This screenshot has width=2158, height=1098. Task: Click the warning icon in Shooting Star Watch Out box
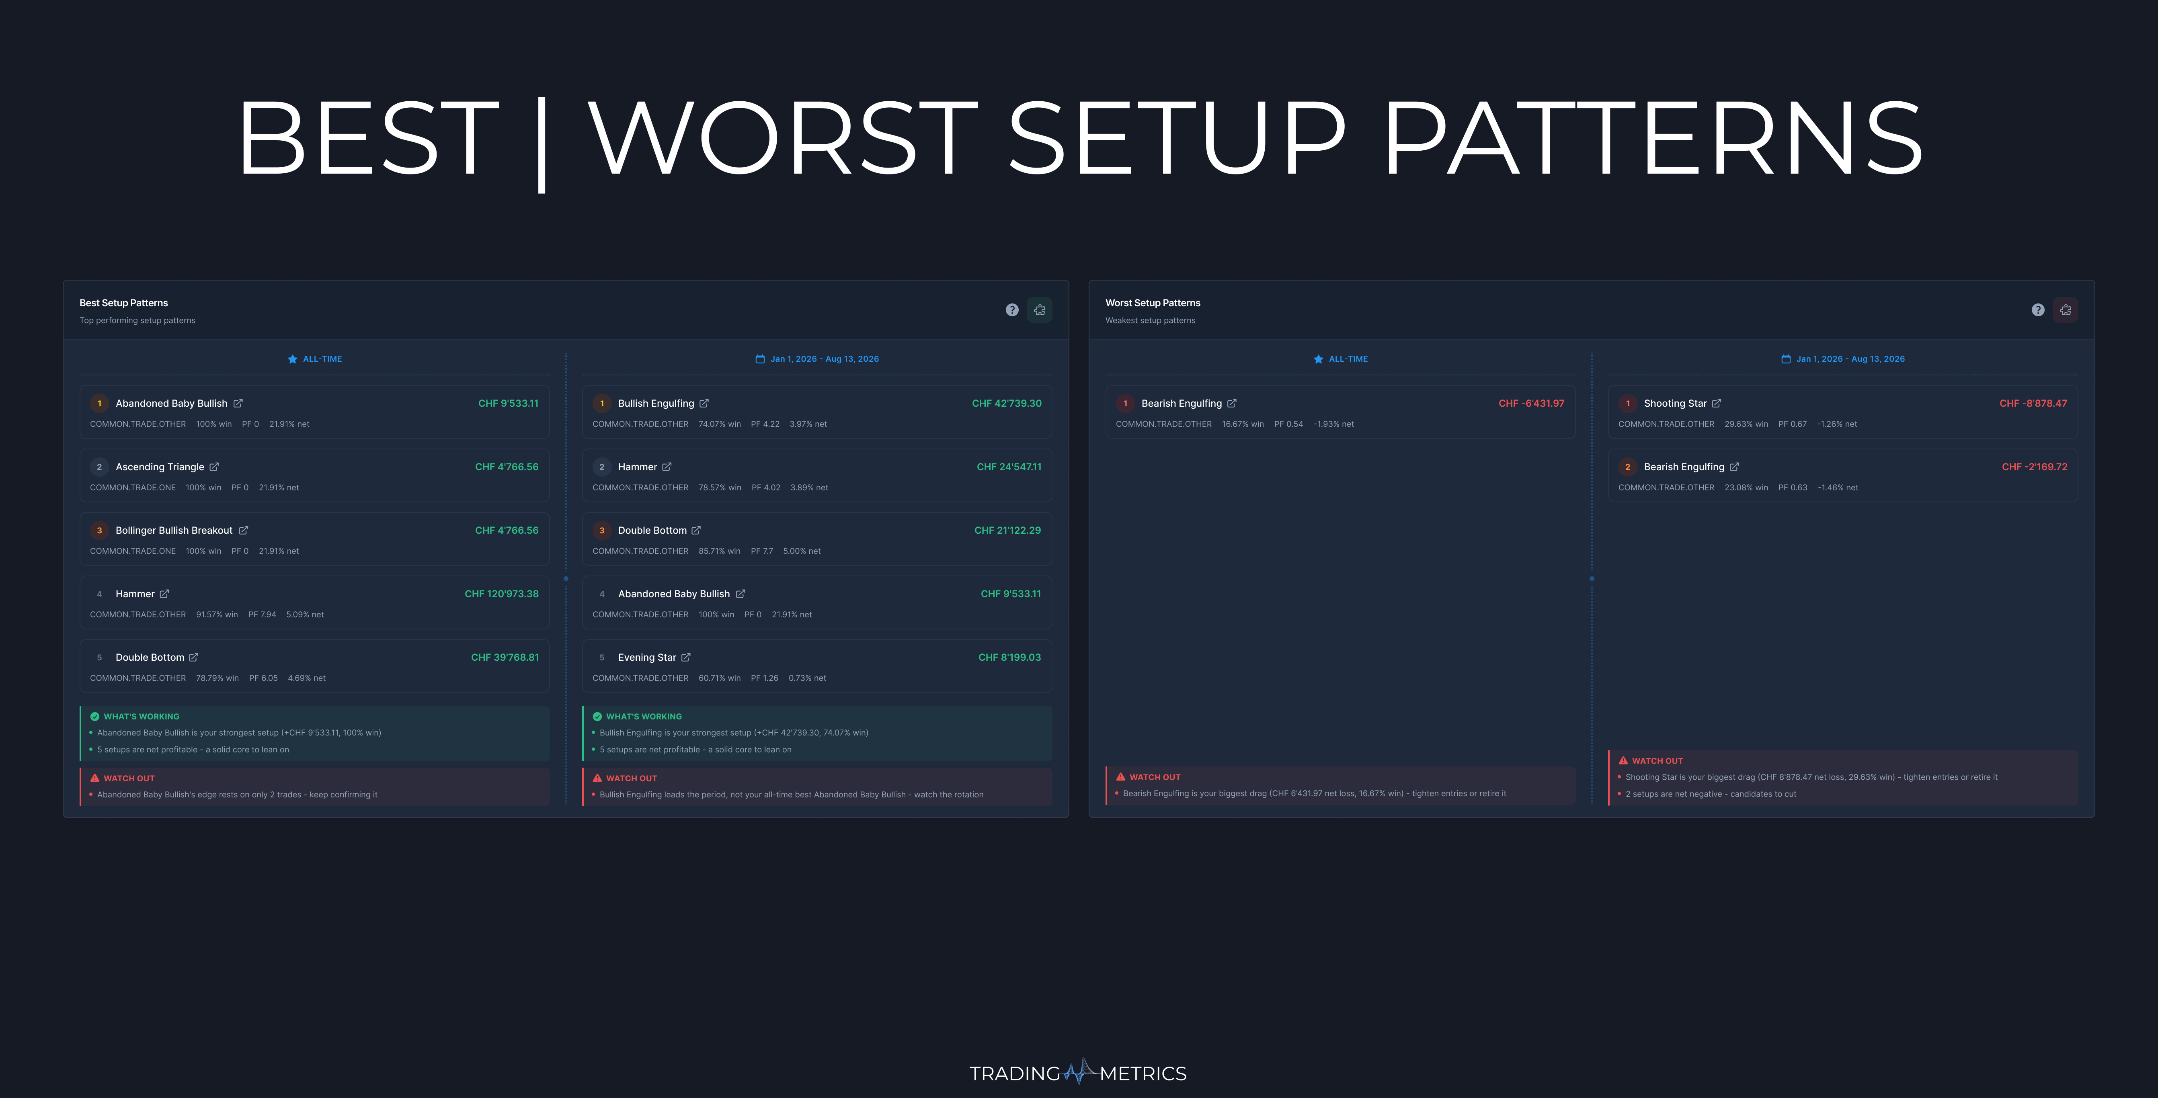pos(1624,760)
